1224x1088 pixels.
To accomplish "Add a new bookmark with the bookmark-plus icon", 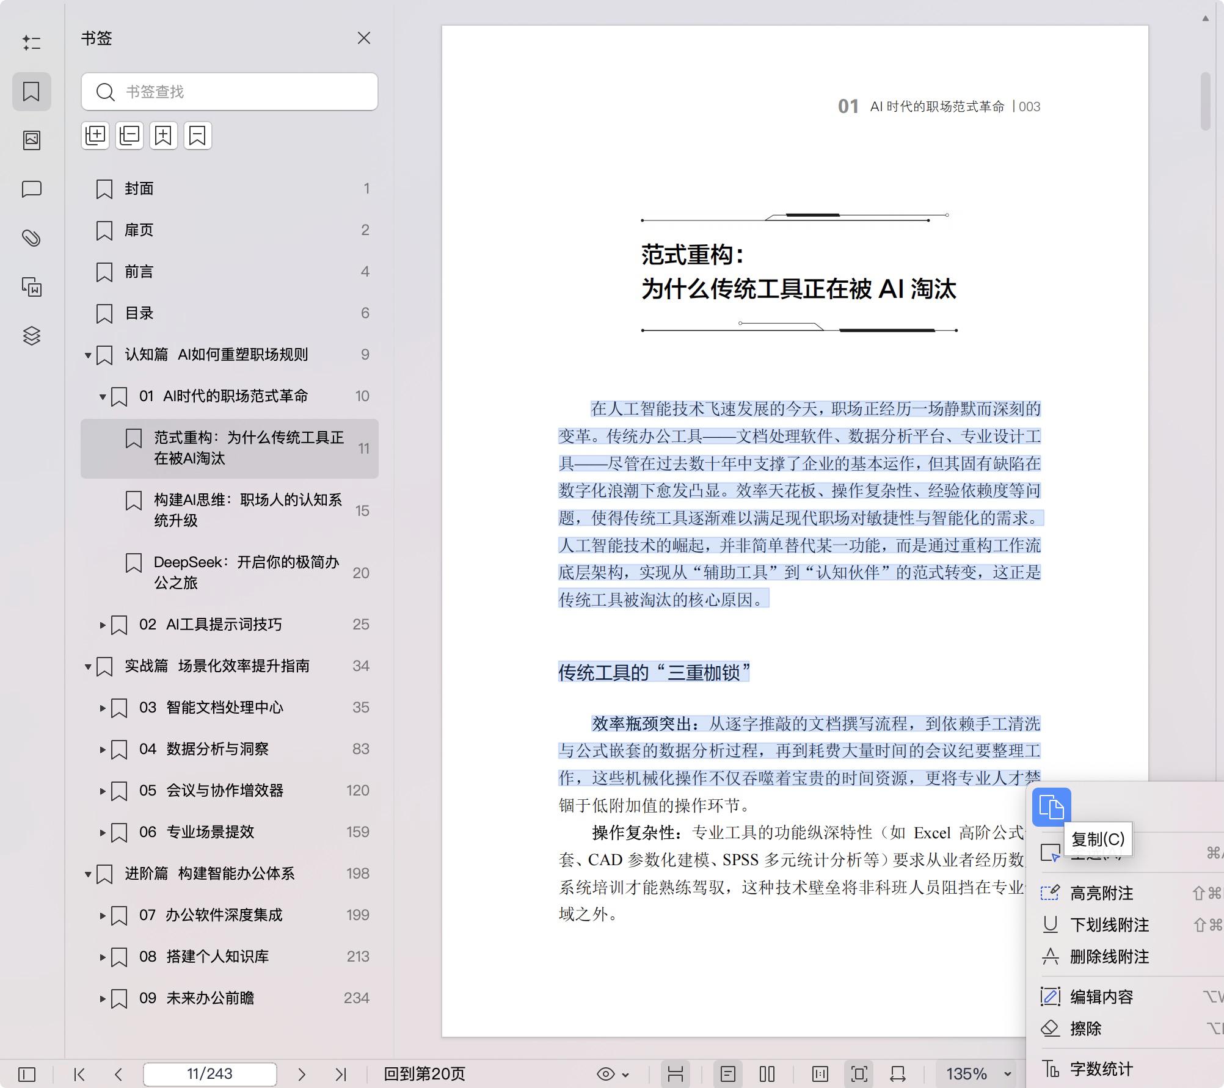I will (163, 136).
